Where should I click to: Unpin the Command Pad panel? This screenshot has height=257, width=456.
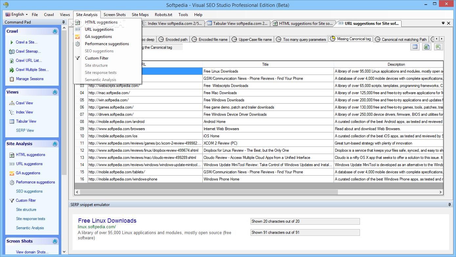(x=64, y=22)
